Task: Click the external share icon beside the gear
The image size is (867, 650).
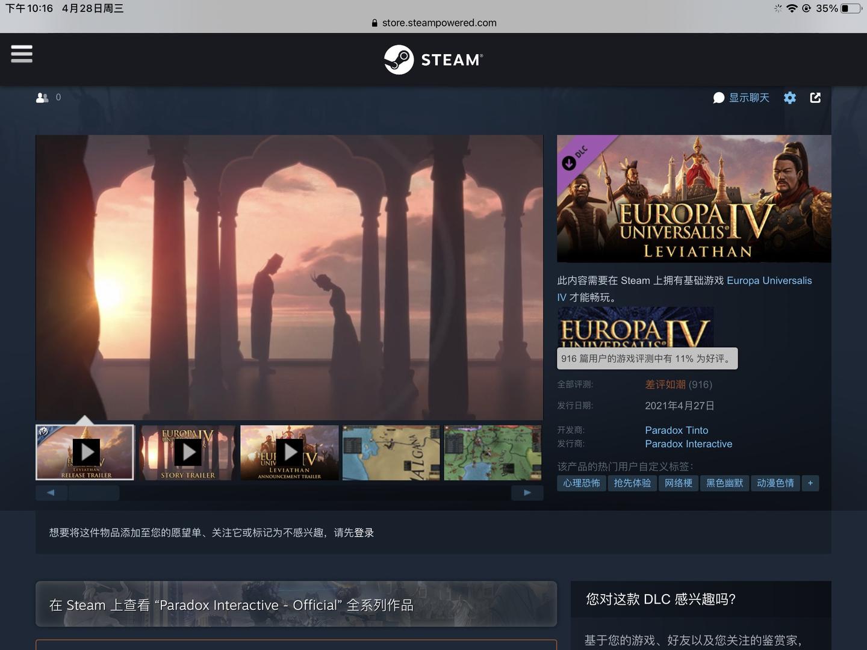Action: (816, 97)
